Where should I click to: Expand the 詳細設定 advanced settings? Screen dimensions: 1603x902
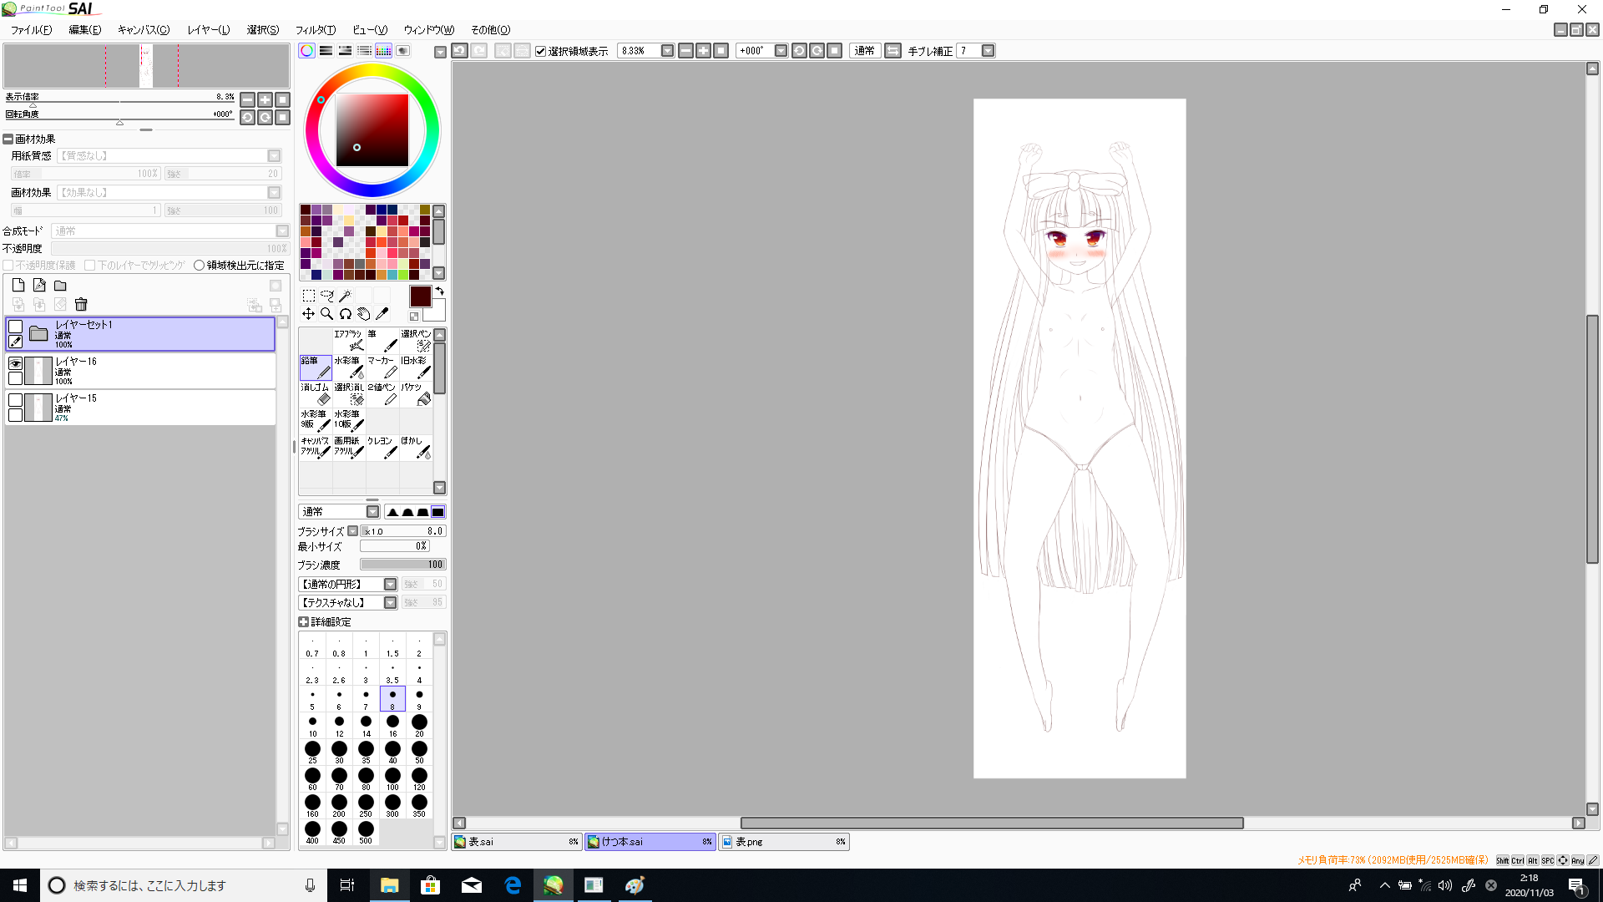coord(303,622)
